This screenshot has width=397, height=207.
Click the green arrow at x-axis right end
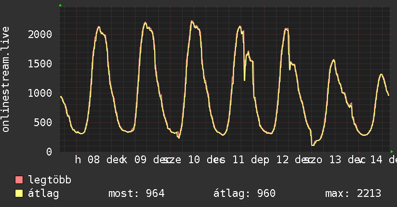(x=392, y=152)
